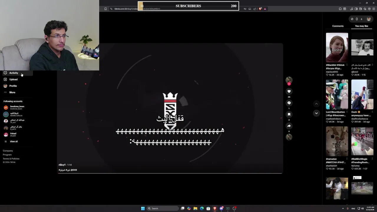377x212 pixels.
Task: Open the Brave Wallet icon
Action: coord(361,9)
